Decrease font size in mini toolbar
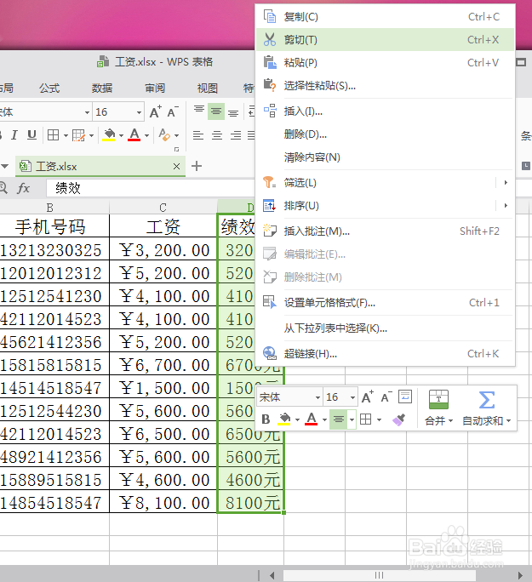 click(x=386, y=397)
